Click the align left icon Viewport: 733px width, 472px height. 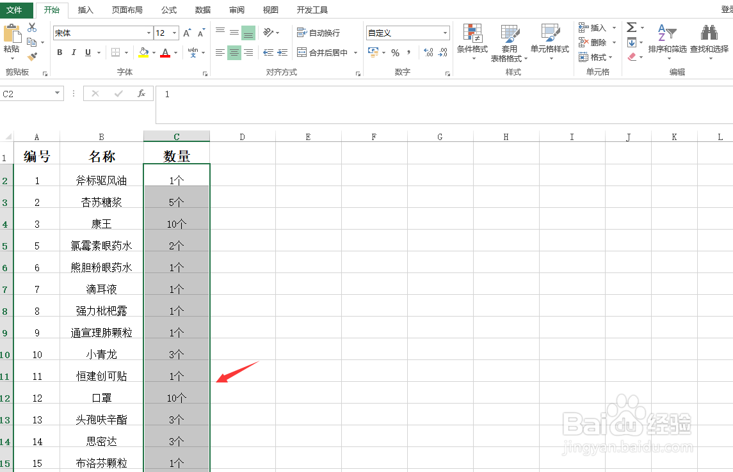(220, 52)
